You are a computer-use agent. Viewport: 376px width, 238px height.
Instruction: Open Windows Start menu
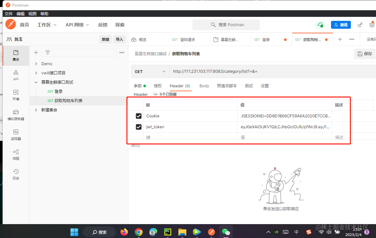coord(74,232)
